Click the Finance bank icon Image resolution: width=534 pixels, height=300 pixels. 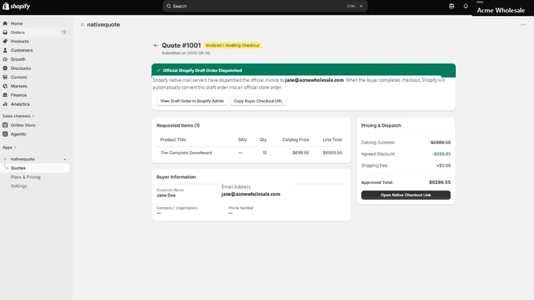[x=5, y=95]
